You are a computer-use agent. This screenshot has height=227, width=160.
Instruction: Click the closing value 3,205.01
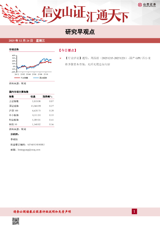click(x=36, y=120)
